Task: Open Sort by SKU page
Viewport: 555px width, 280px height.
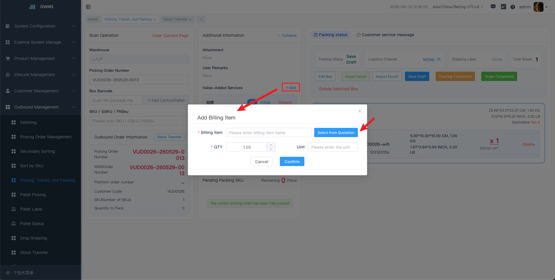Action: 40,166
